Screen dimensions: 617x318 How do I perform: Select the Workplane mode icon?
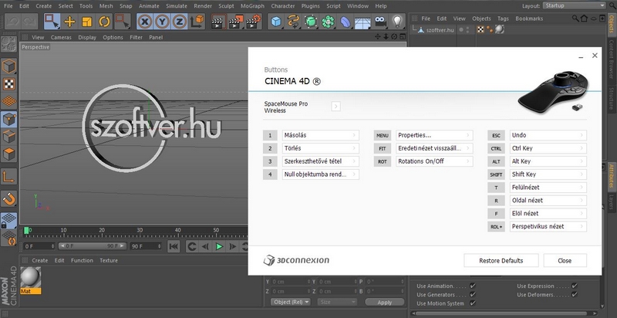click(x=9, y=101)
